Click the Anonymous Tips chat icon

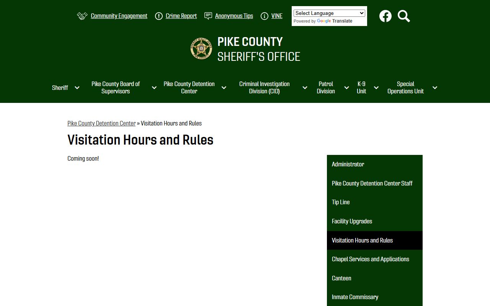(x=208, y=16)
